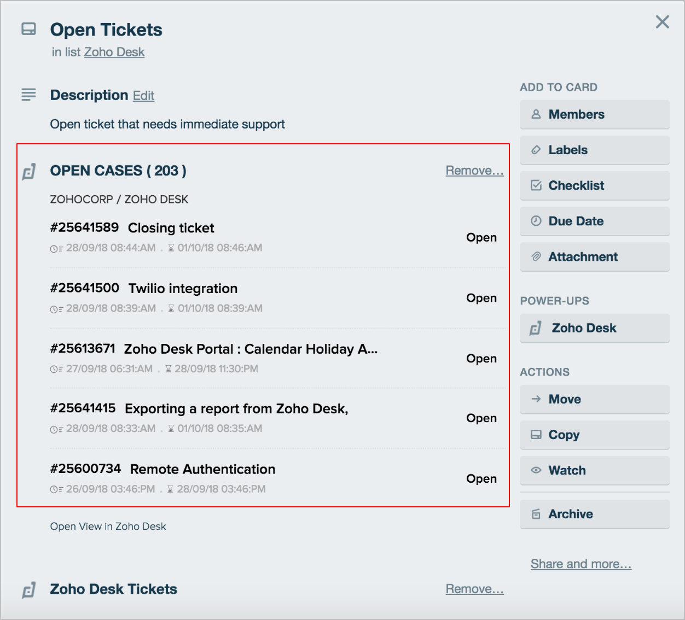This screenshot has height=620, width=685.
Task: Click the Zoho Desk Tickets section icon
Action: click(x=29, y=590)
